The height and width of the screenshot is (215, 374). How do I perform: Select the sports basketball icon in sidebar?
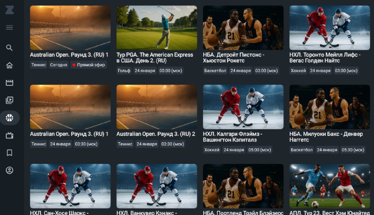coord(9,118)
